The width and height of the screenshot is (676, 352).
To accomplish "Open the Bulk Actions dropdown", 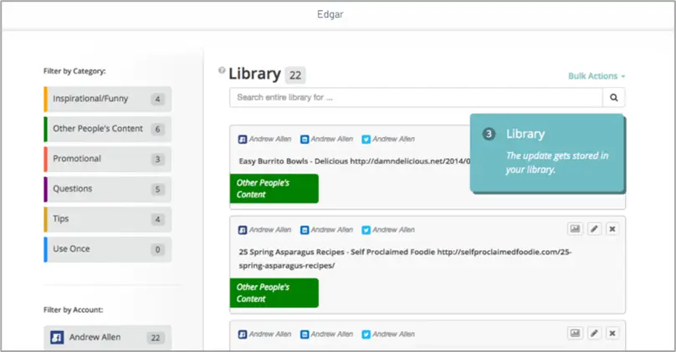I will click(x=597, y=76).
